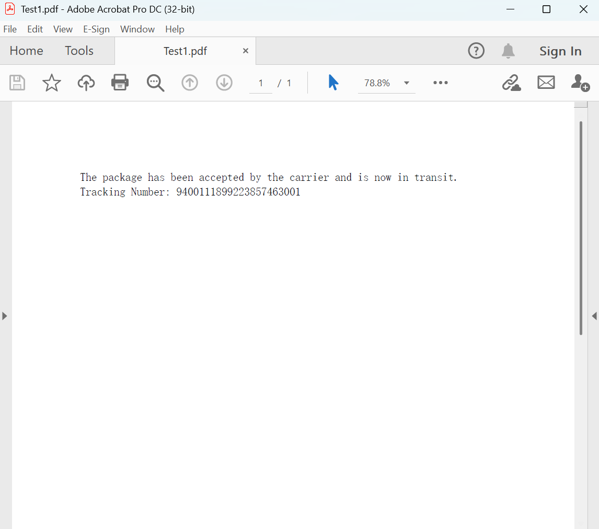Open the Help question mark
This screenshot has height=529, width=599.
pyautogui.click(x=476, y=51)
